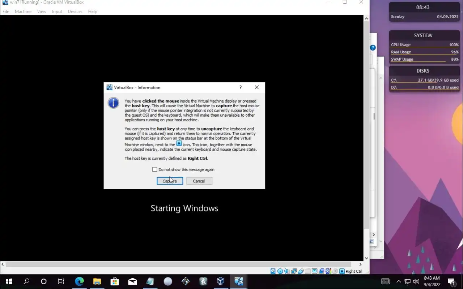
Task: Open the taskbar clock showing 8:43 AM
Action: click(x=432, y=281)
